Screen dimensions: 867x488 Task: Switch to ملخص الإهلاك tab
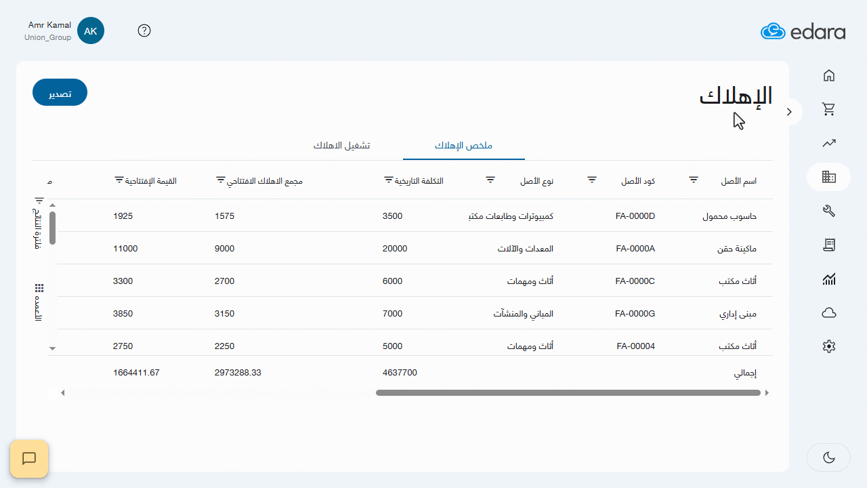(463, 146)
